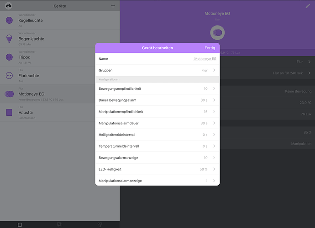Screen dimensions: 315x228
Task: Open the Gruppen row chevron
Action: 214,71
